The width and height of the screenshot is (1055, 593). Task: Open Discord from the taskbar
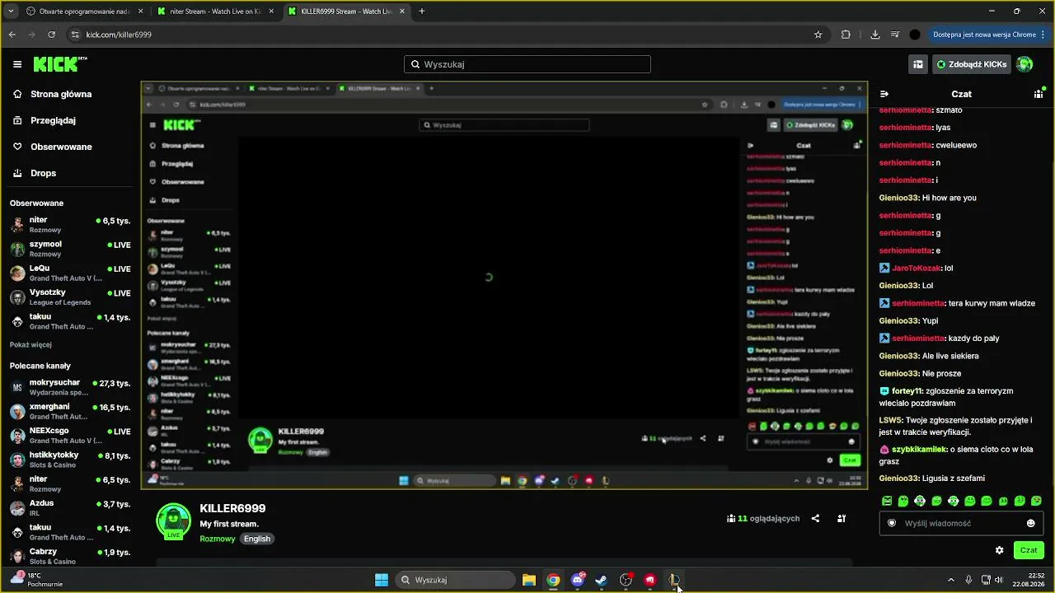coord(578,580)
